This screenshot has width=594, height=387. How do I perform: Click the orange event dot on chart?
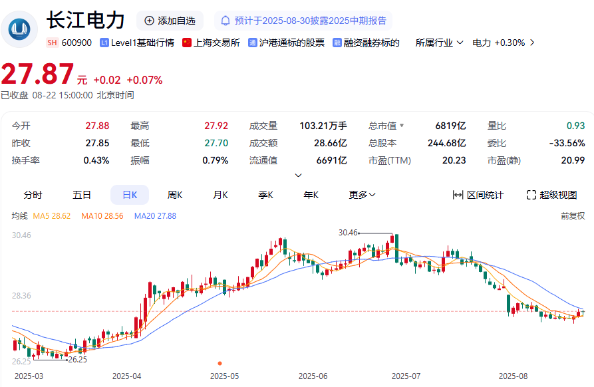tap(220, 364)
